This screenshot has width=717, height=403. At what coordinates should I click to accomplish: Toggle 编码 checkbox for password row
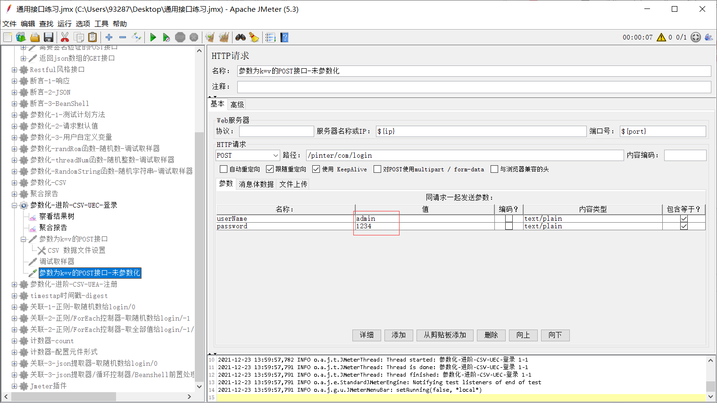click(x=509, y=226)
